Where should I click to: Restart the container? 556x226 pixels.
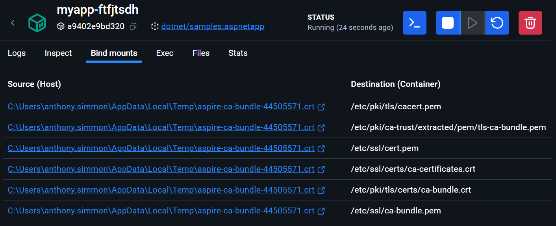[497, 23]
